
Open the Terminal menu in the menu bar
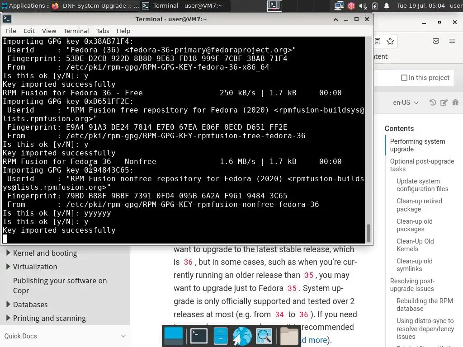click(x=76, y=31)
